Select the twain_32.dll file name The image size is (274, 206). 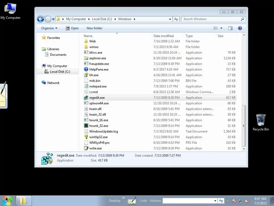[x=97, y=114]
